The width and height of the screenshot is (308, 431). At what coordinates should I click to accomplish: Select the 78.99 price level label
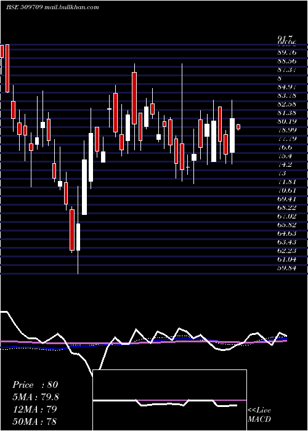(x=287, y=130)
